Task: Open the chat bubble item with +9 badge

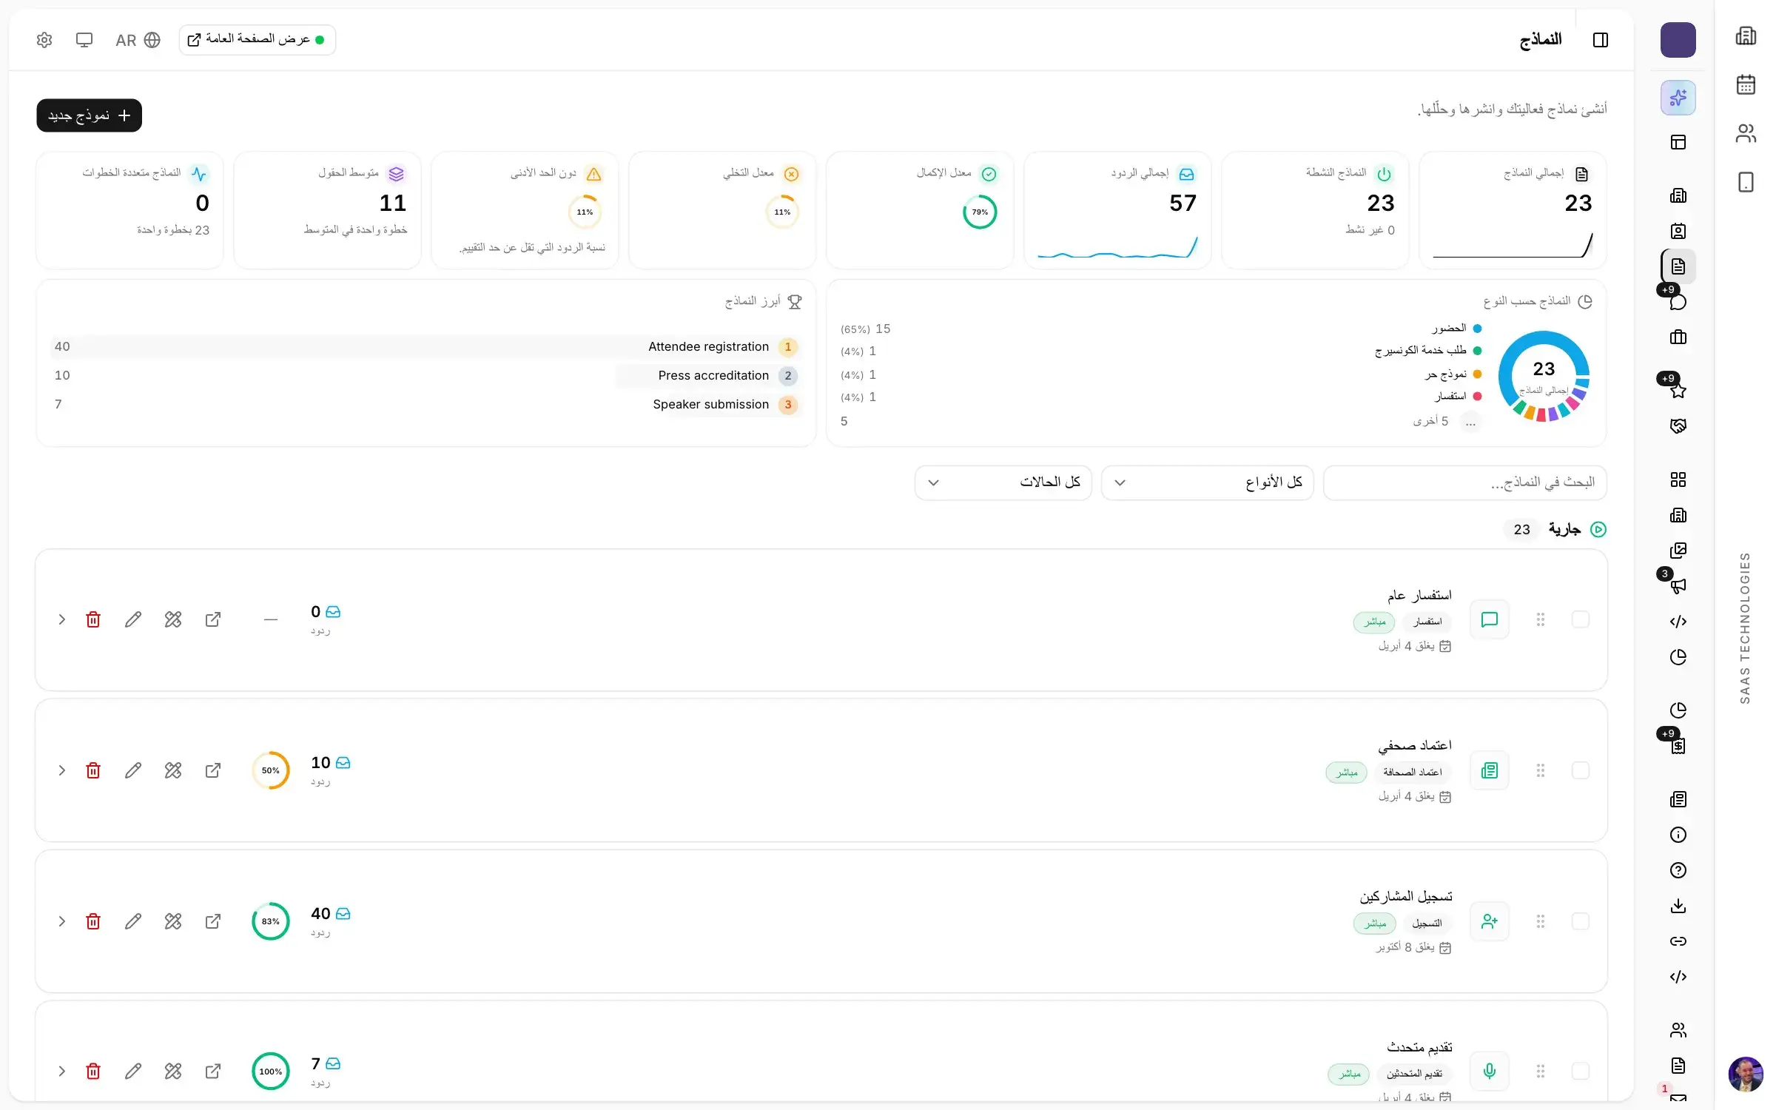Action: click(1678, 302)
